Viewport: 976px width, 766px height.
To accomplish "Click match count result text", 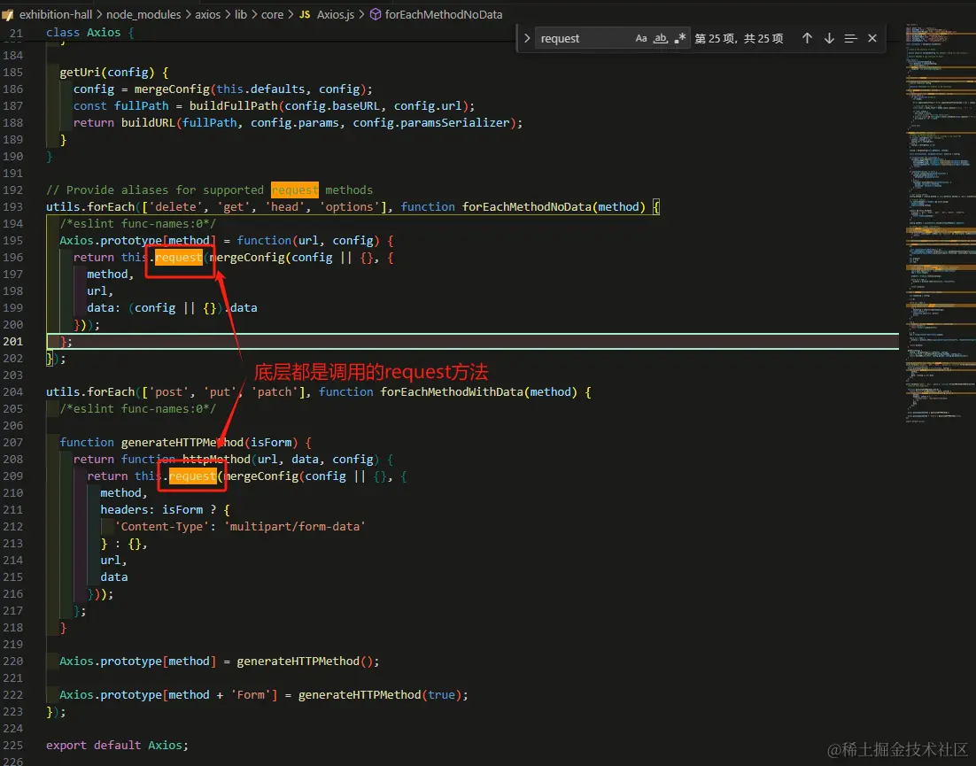I will click(x=739, y=39).
